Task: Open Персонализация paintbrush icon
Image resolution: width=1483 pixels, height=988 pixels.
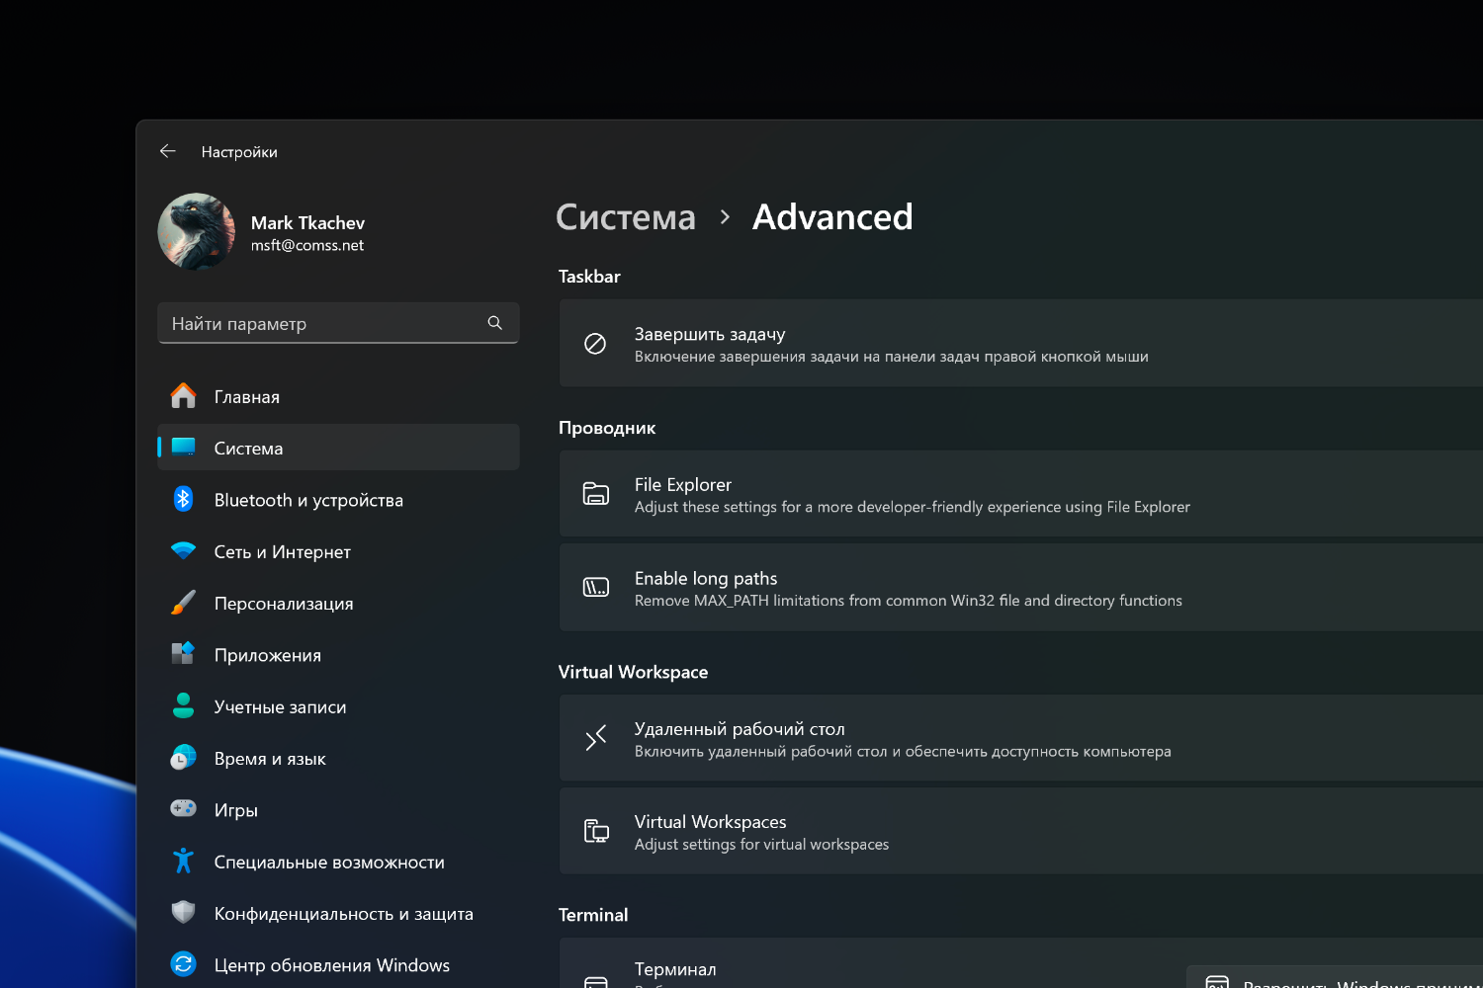Action: tap(184, 603)
